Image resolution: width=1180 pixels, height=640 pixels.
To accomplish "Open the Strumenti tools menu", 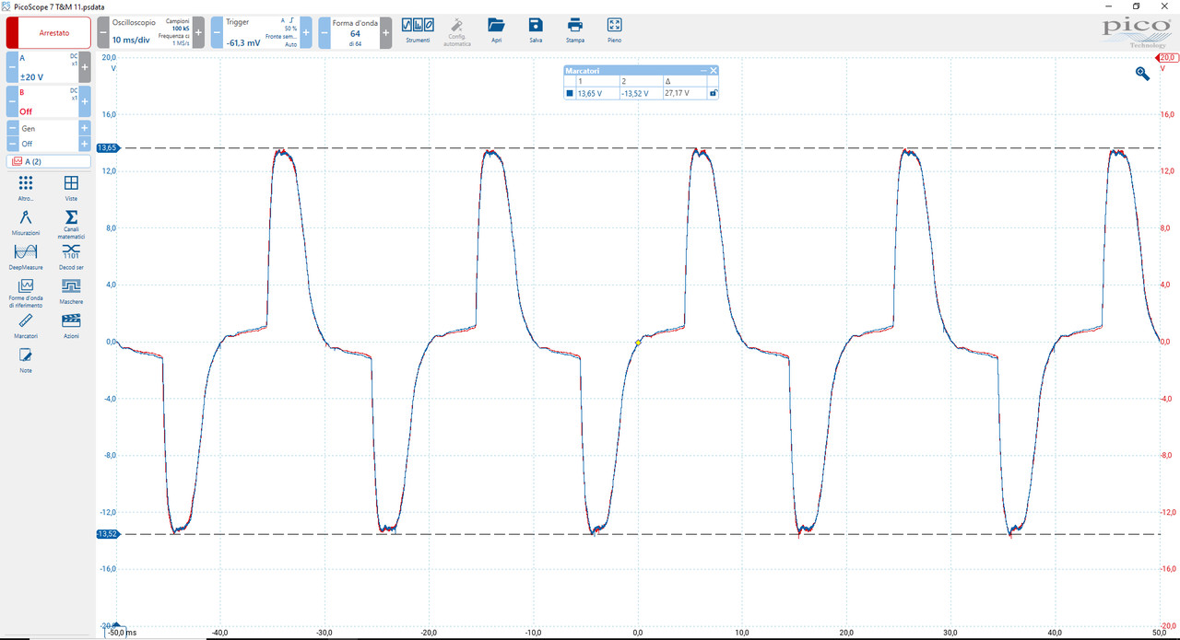I will tap(418, 29).
